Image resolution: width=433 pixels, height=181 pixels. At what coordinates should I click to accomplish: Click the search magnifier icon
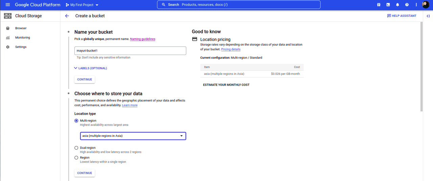click(x=164, y=5)
